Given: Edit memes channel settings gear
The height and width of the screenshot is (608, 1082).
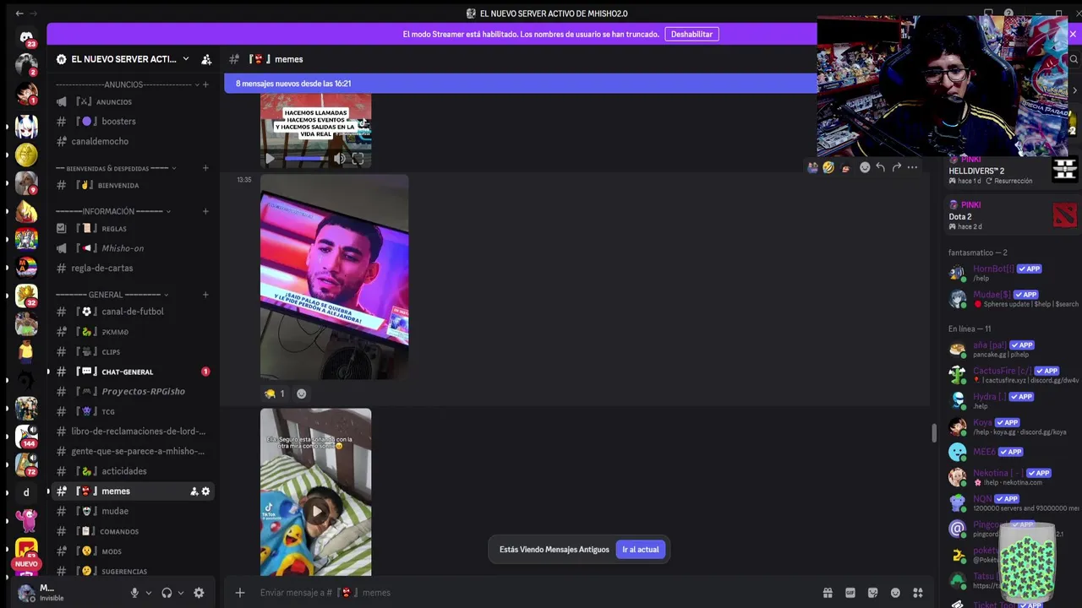Looking at the screenshot, I should (205, 491).
